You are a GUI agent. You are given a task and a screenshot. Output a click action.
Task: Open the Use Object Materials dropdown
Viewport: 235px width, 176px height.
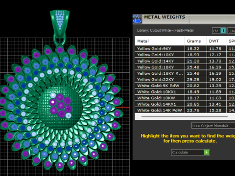click(x=213, y=126)
